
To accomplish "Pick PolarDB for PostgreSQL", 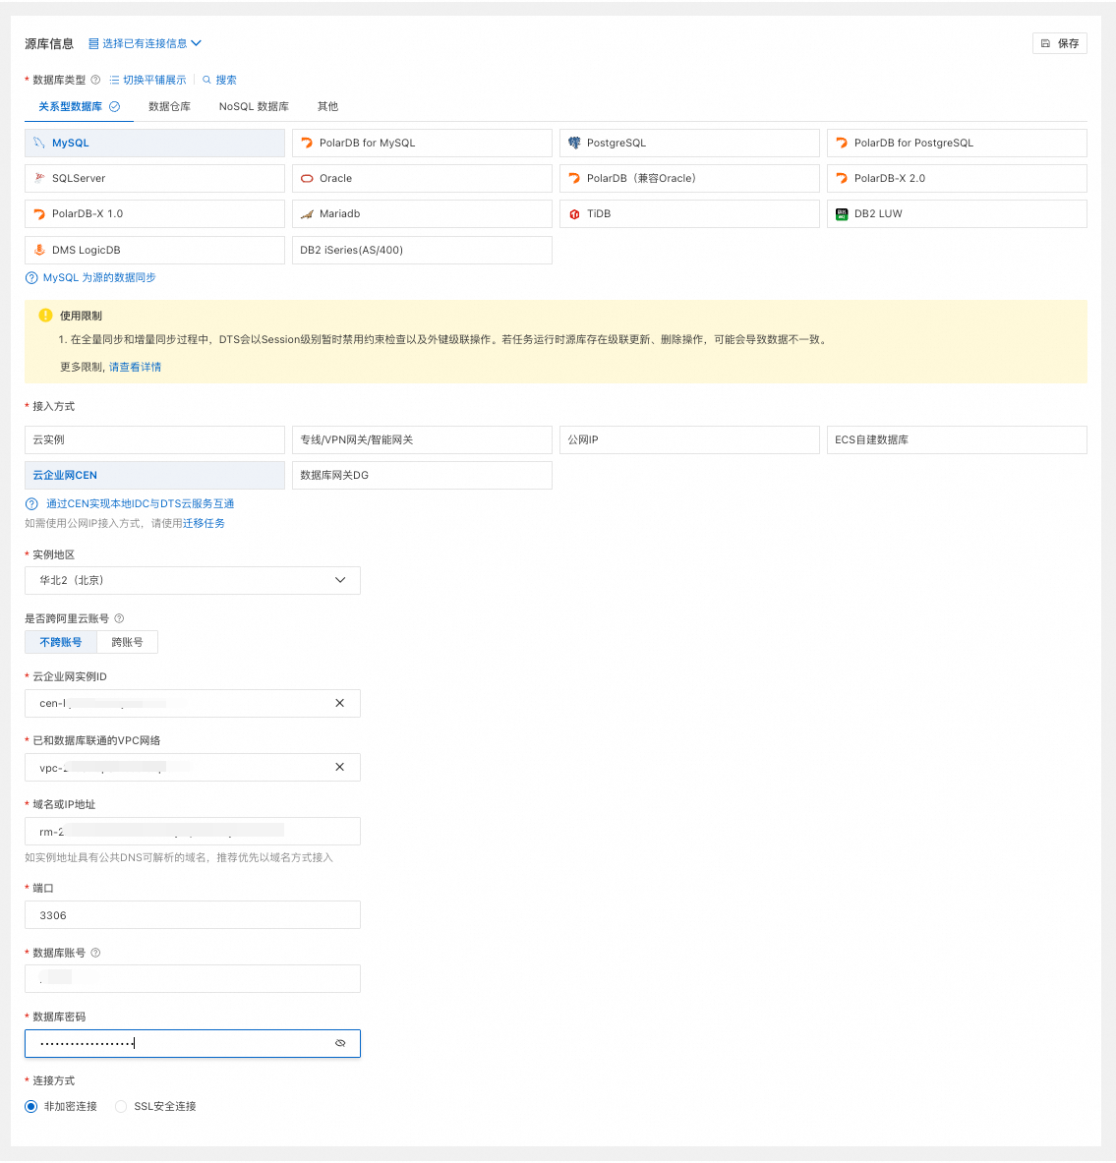I will (x=958, y=144).
